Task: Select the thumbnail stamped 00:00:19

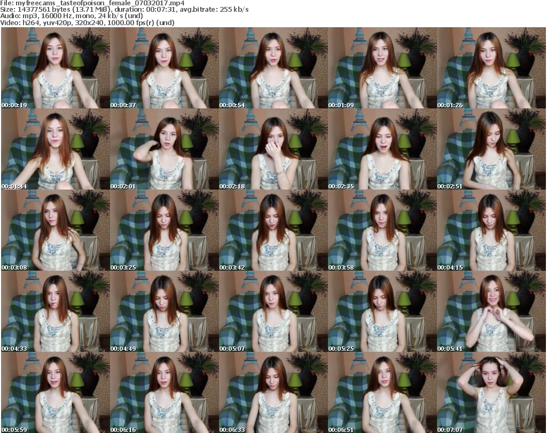Action: 56,68
